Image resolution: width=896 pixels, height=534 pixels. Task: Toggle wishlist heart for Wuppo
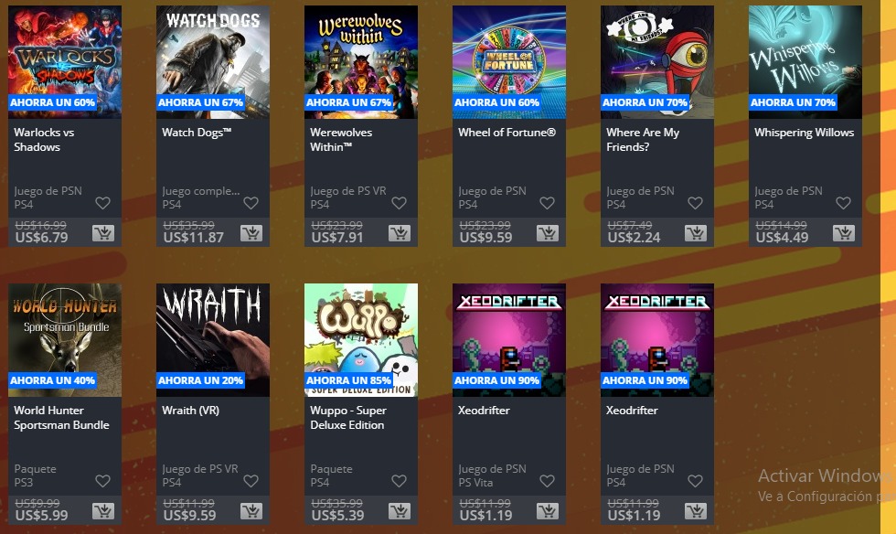(x=399, y=480)
